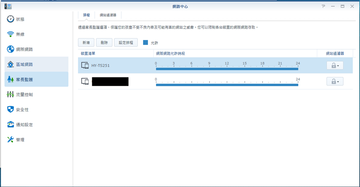Click the device icon beside HY-TS251
The height and width of the screenshot is (187, 360).
click(x=85, y=65)
